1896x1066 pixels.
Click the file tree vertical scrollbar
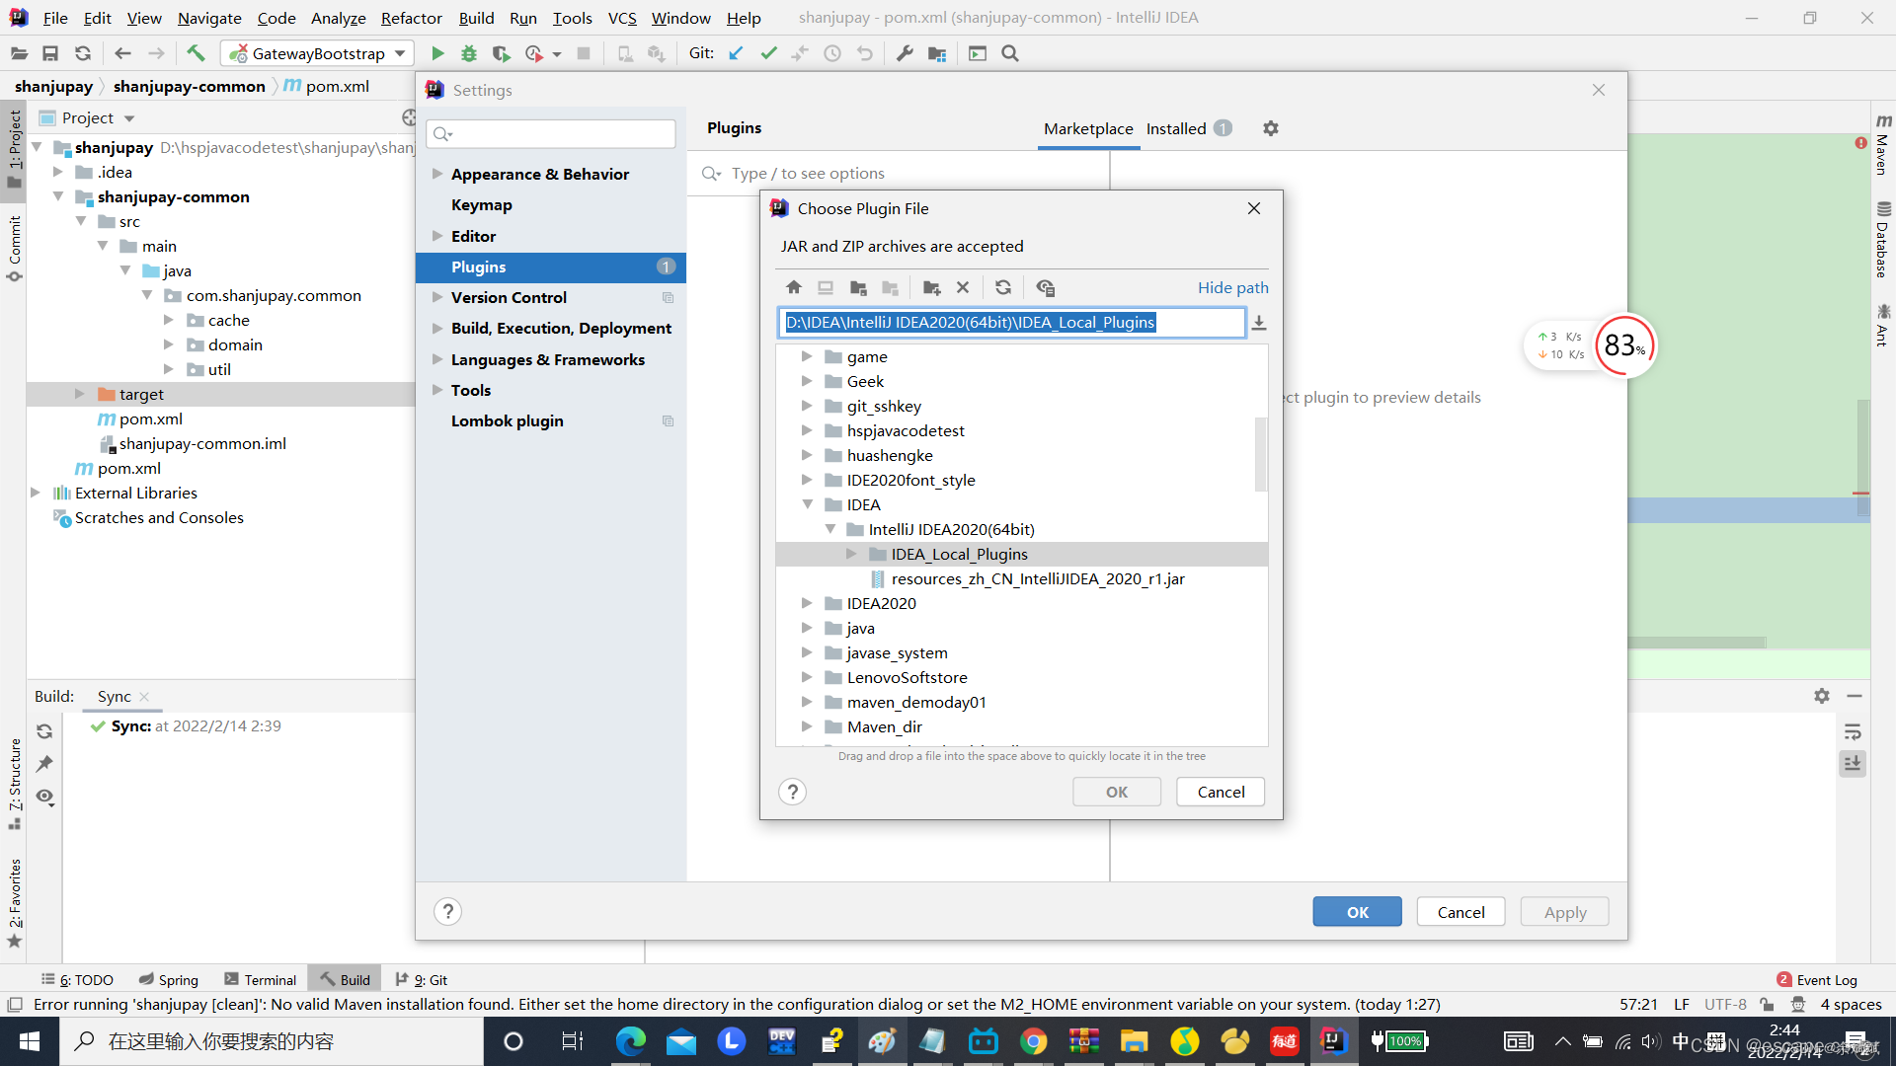coord(1260,454)
